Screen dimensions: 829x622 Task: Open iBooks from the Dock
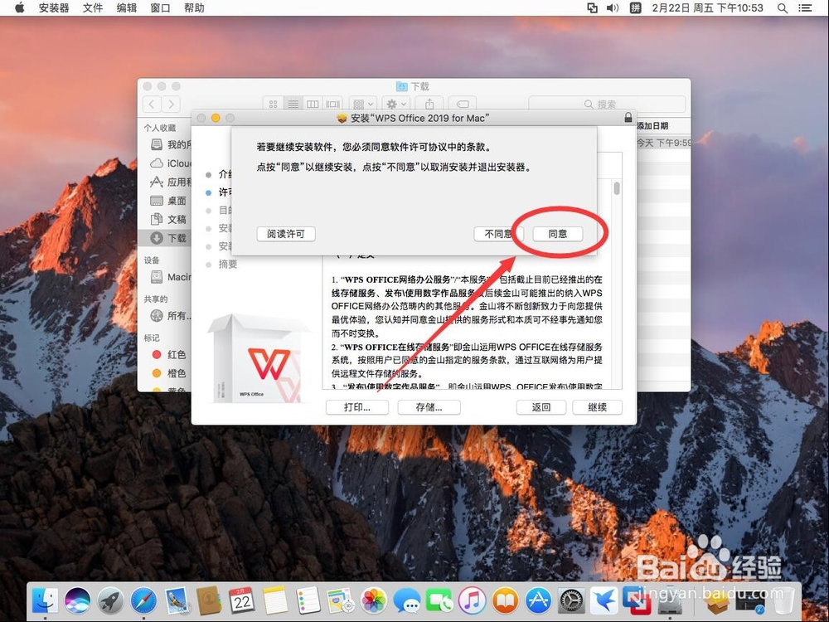(506, 600)
